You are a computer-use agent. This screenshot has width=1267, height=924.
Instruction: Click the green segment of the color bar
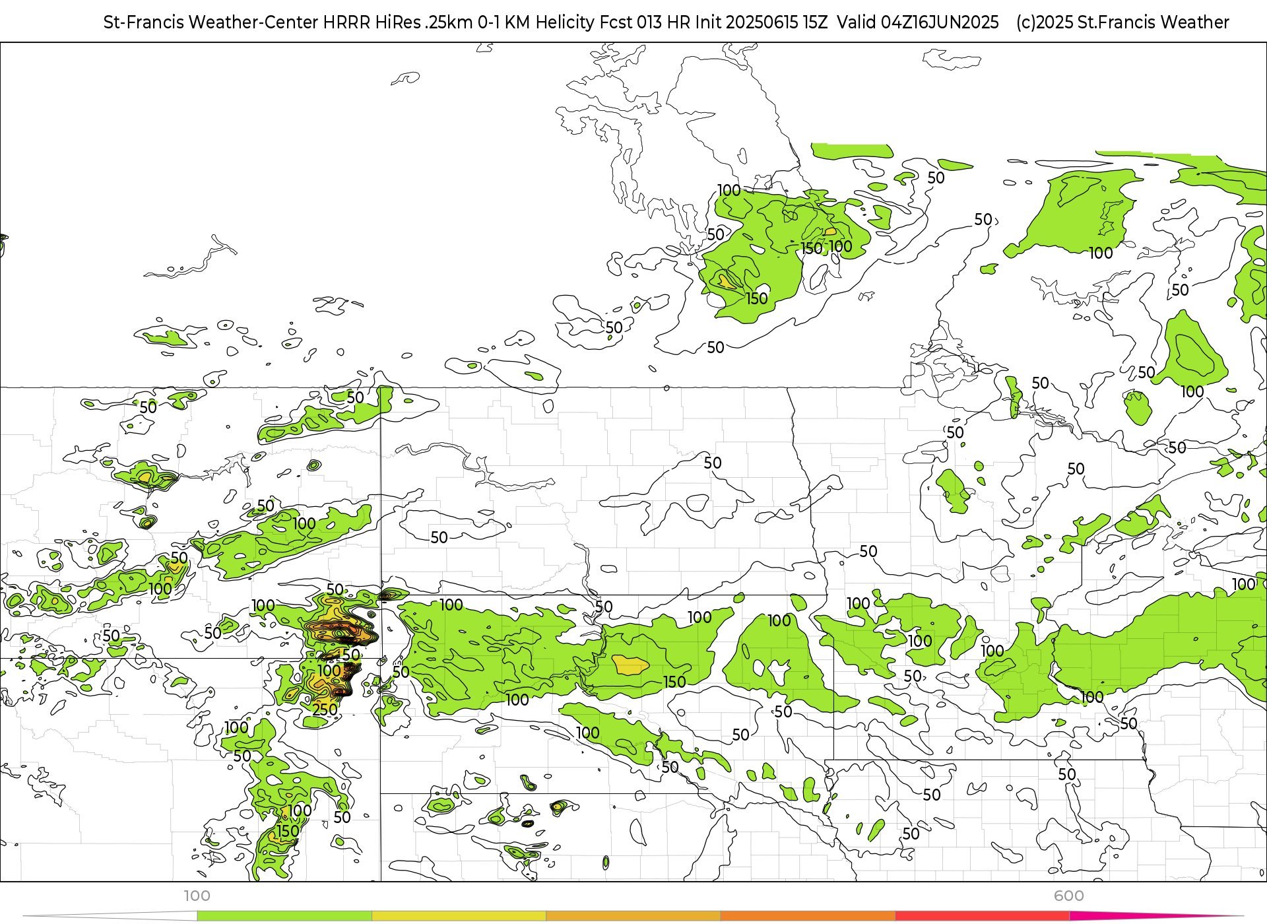[x=284, y=916]
